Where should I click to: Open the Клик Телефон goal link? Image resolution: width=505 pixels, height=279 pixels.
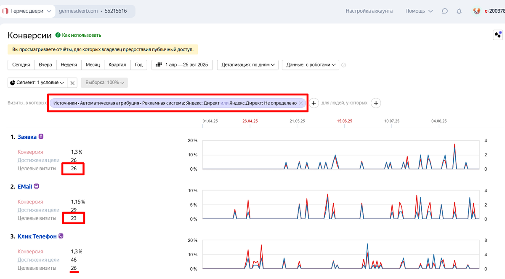pos(37,236)
